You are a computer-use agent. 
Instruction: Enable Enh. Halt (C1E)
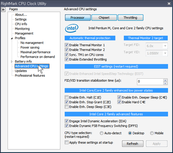[x=66, y=97]
